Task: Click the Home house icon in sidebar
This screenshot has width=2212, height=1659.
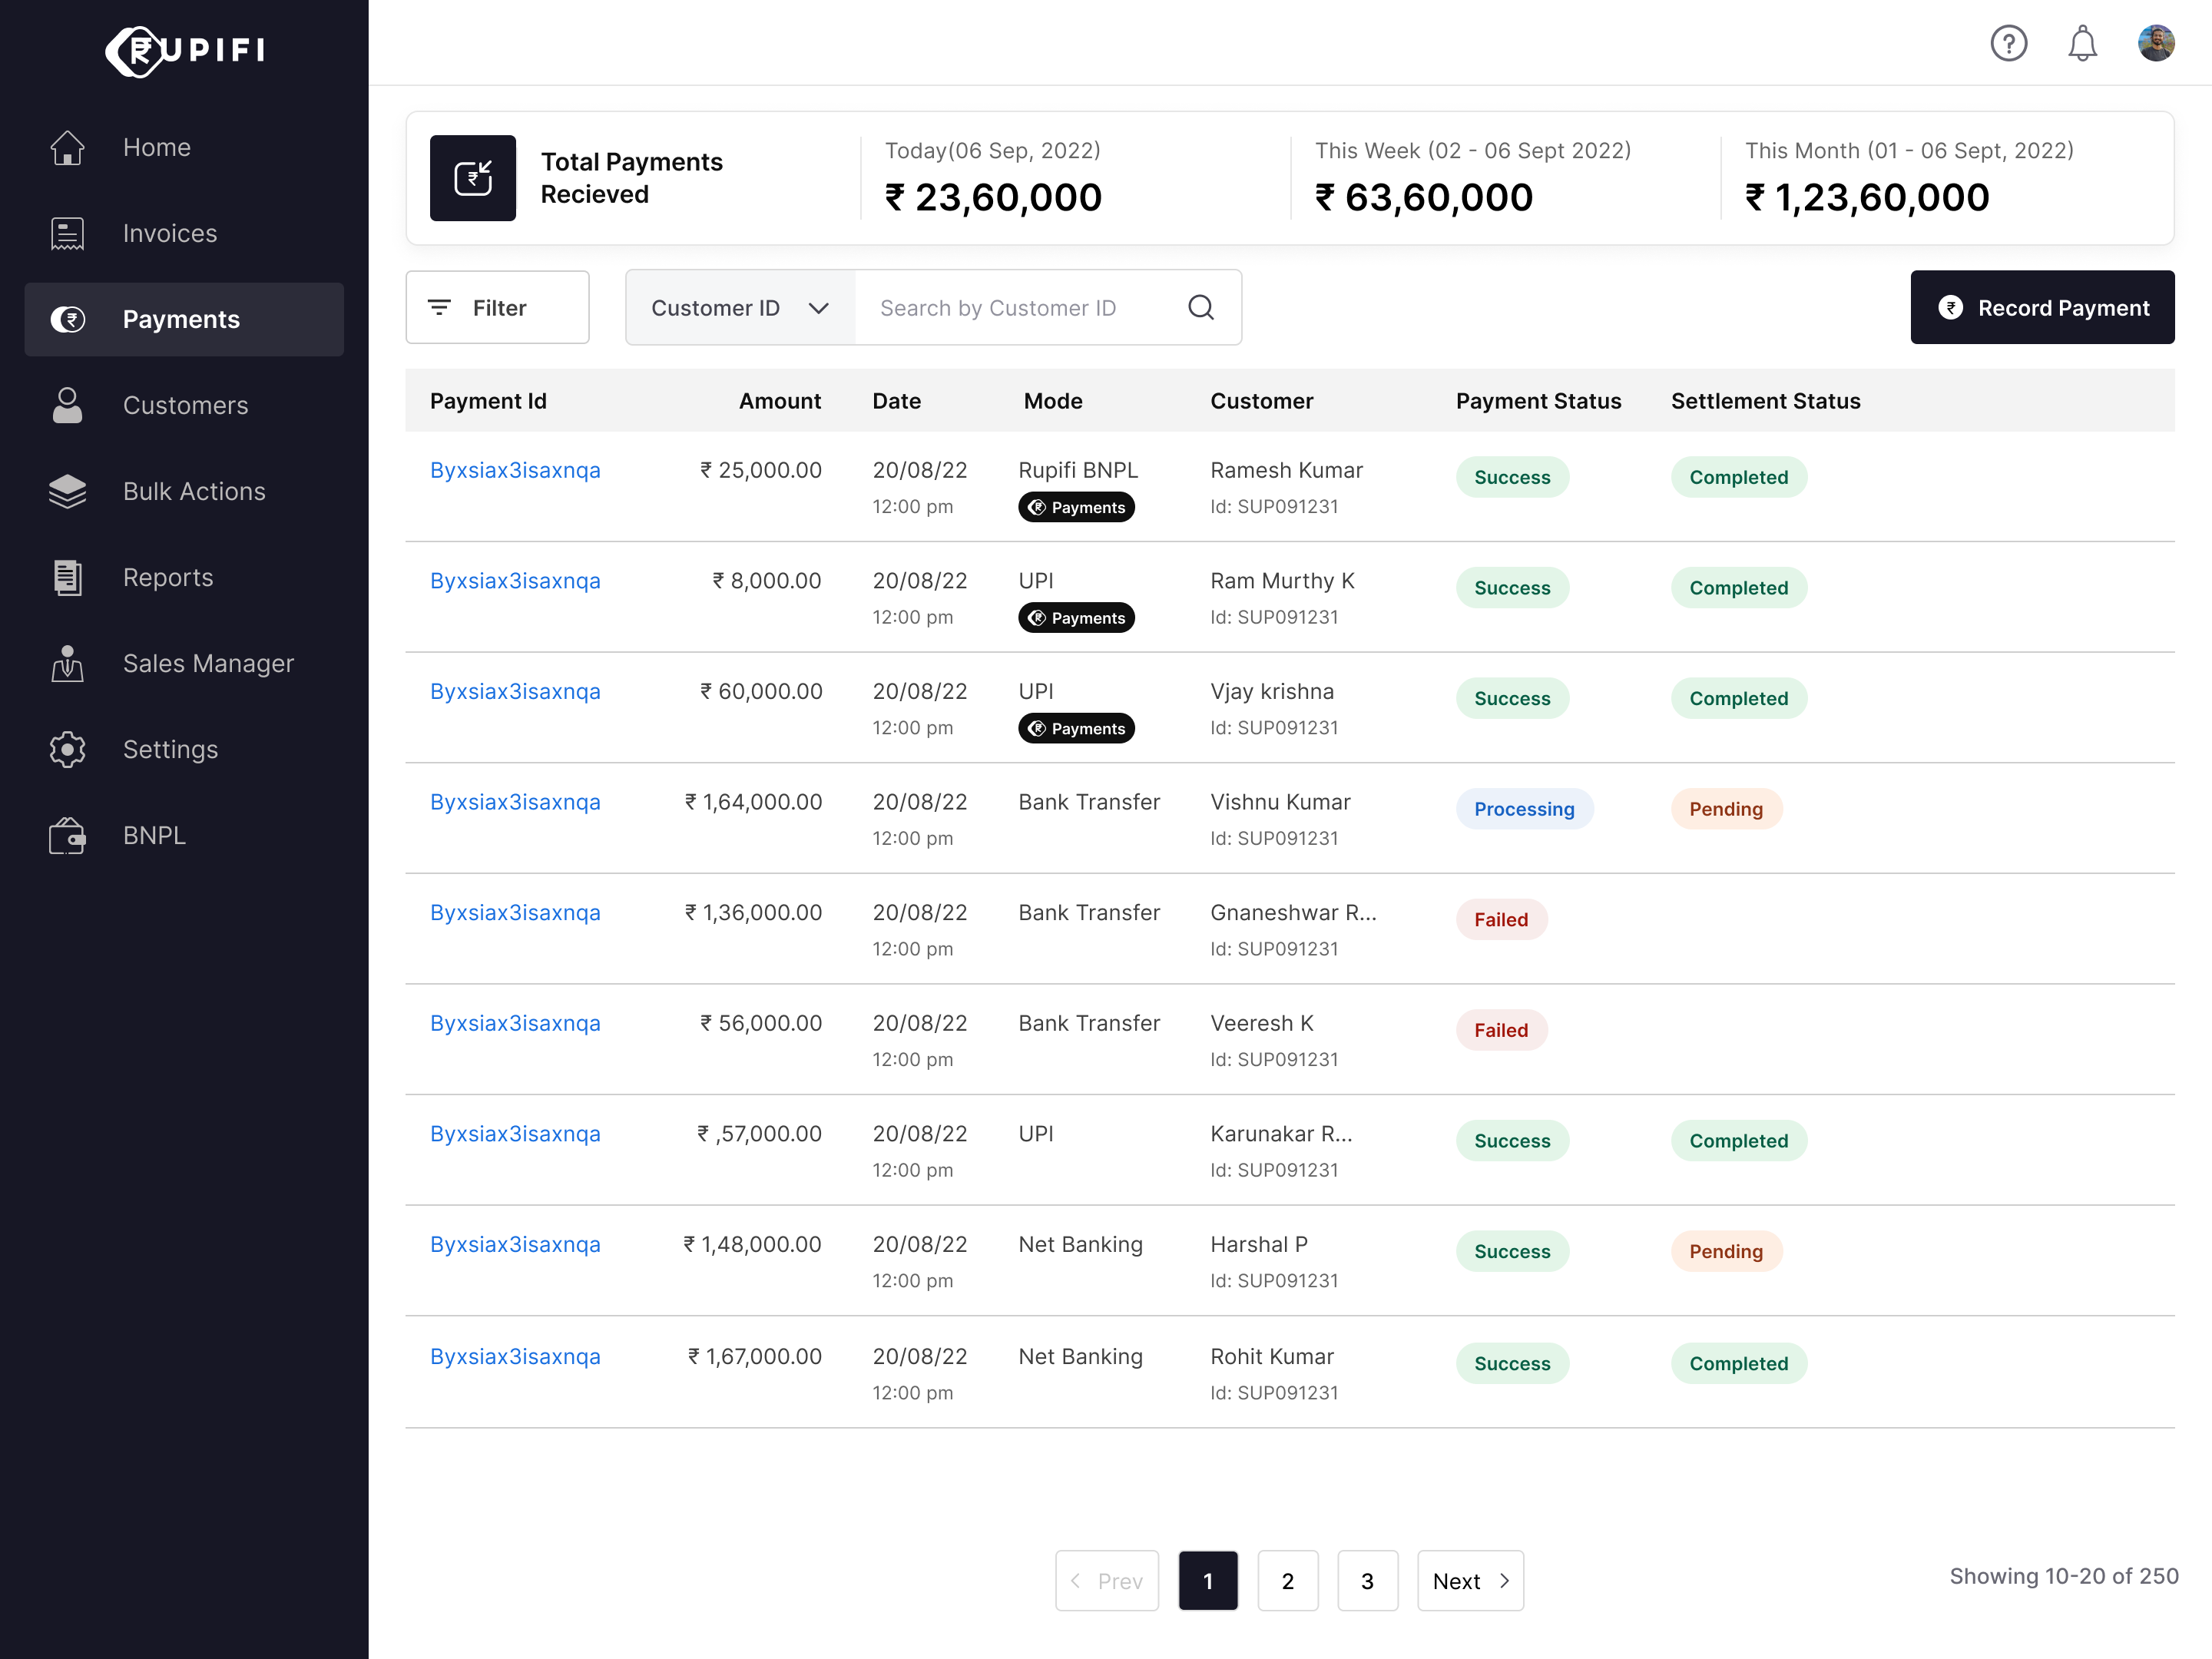Action: coord(67,147)
